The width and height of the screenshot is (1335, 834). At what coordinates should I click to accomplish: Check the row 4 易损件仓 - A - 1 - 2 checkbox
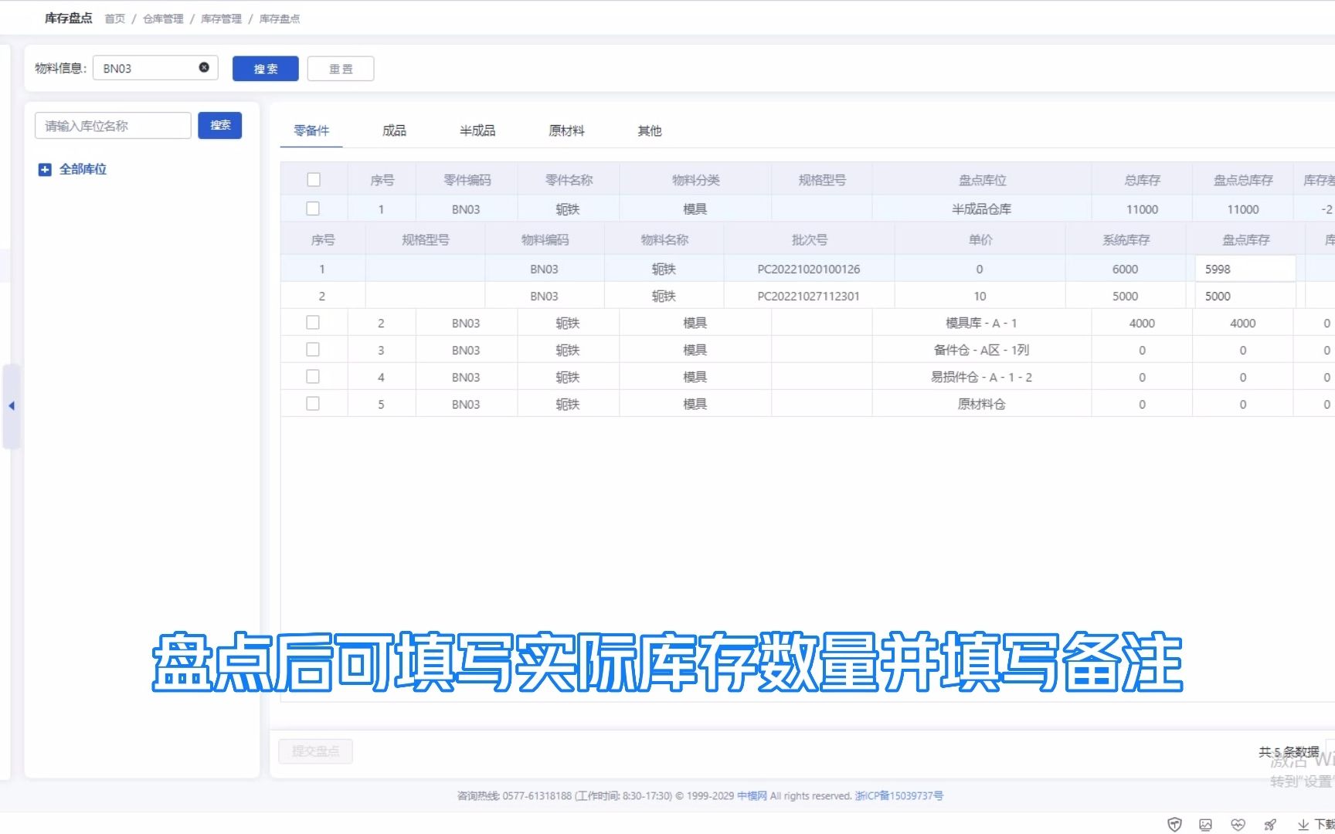coord(313,377)
